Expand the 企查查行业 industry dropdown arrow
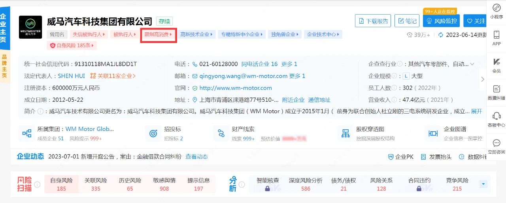 point(472,64)
